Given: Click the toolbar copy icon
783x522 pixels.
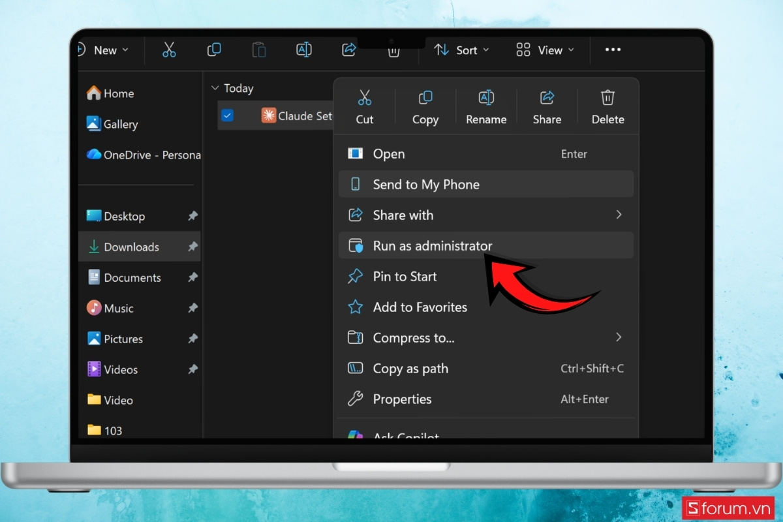Looking at the screenshot, I should pos(214,50).
